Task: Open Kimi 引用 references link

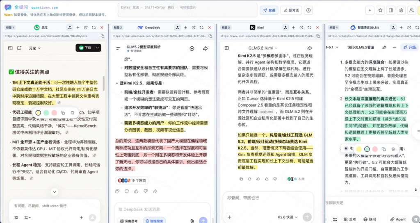Action: click(x=296, y=179)
